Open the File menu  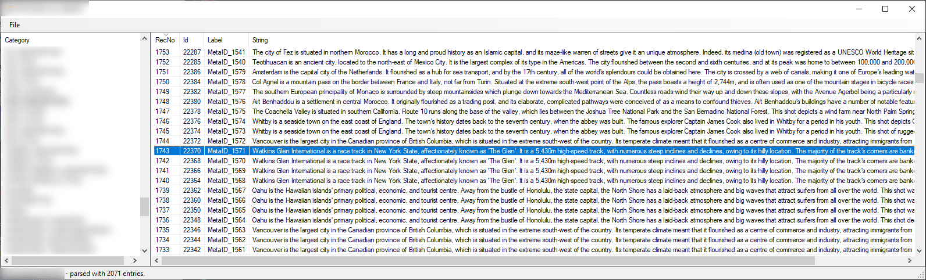pos(15,25)
